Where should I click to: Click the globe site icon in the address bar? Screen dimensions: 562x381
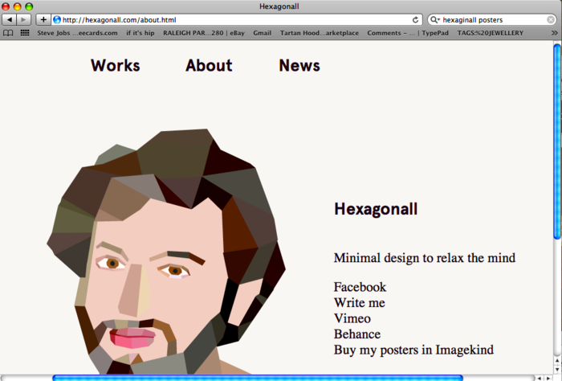pyautogui.click(x=57, y=20)
